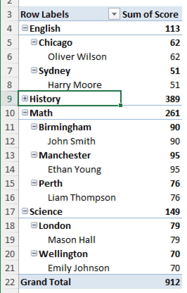Collapse the Birmingham subgroup
187x293 pixels.
pos(34,126)
